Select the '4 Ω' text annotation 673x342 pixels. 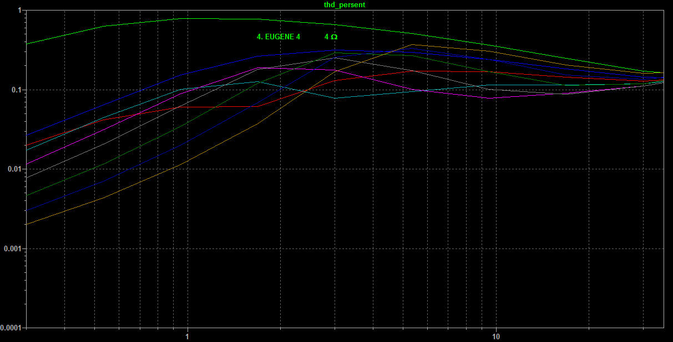coord(331,37)
